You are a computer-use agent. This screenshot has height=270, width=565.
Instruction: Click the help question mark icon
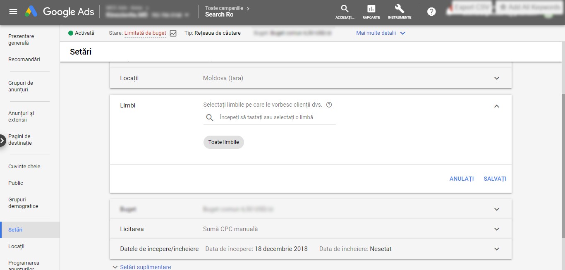tap(431, 12)
